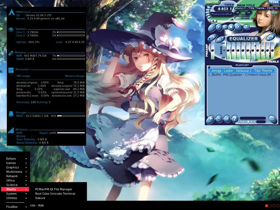Click the playlist window's mini next button
Image resolution: width=280 pixels, height=210 pixels.
[251, 122]
